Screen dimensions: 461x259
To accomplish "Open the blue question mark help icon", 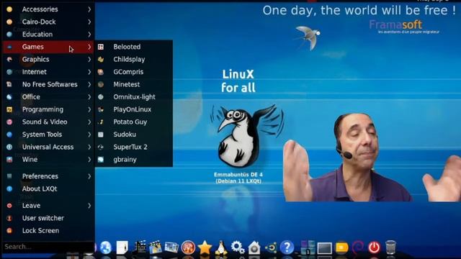I will [x=287, y=247].
